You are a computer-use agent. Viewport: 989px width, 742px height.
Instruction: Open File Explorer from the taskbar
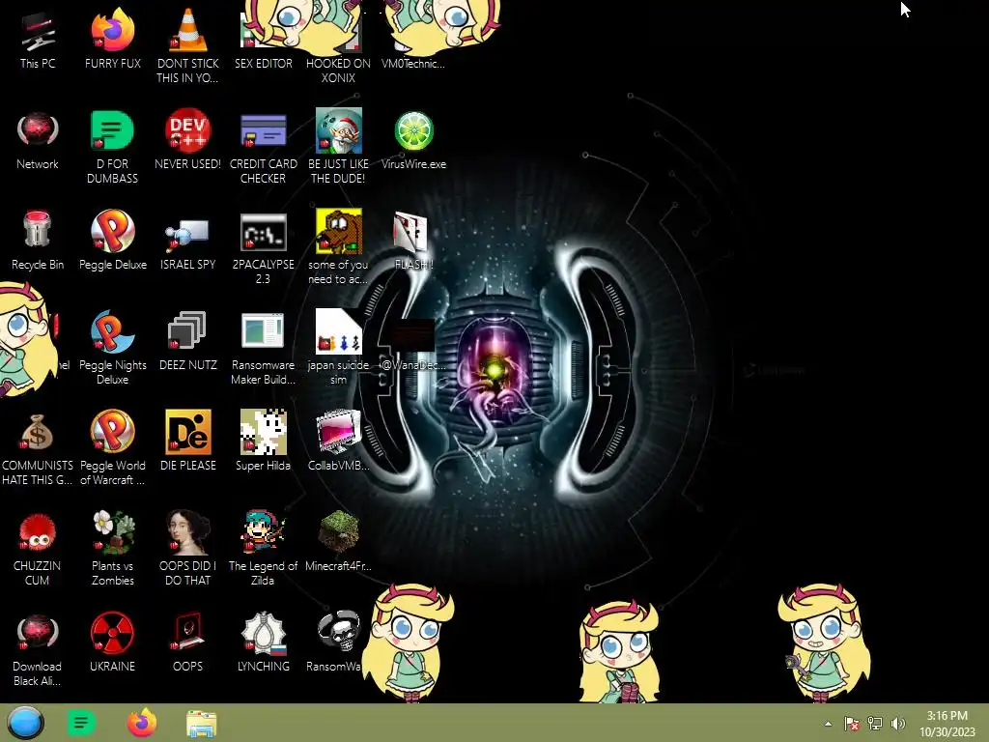[x=201, y=724]
